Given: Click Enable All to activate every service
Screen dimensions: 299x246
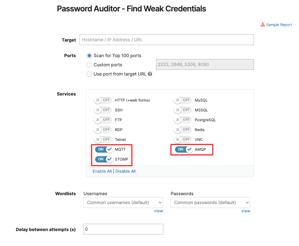Looking at the screenshot, I should [x=102, y=171].
